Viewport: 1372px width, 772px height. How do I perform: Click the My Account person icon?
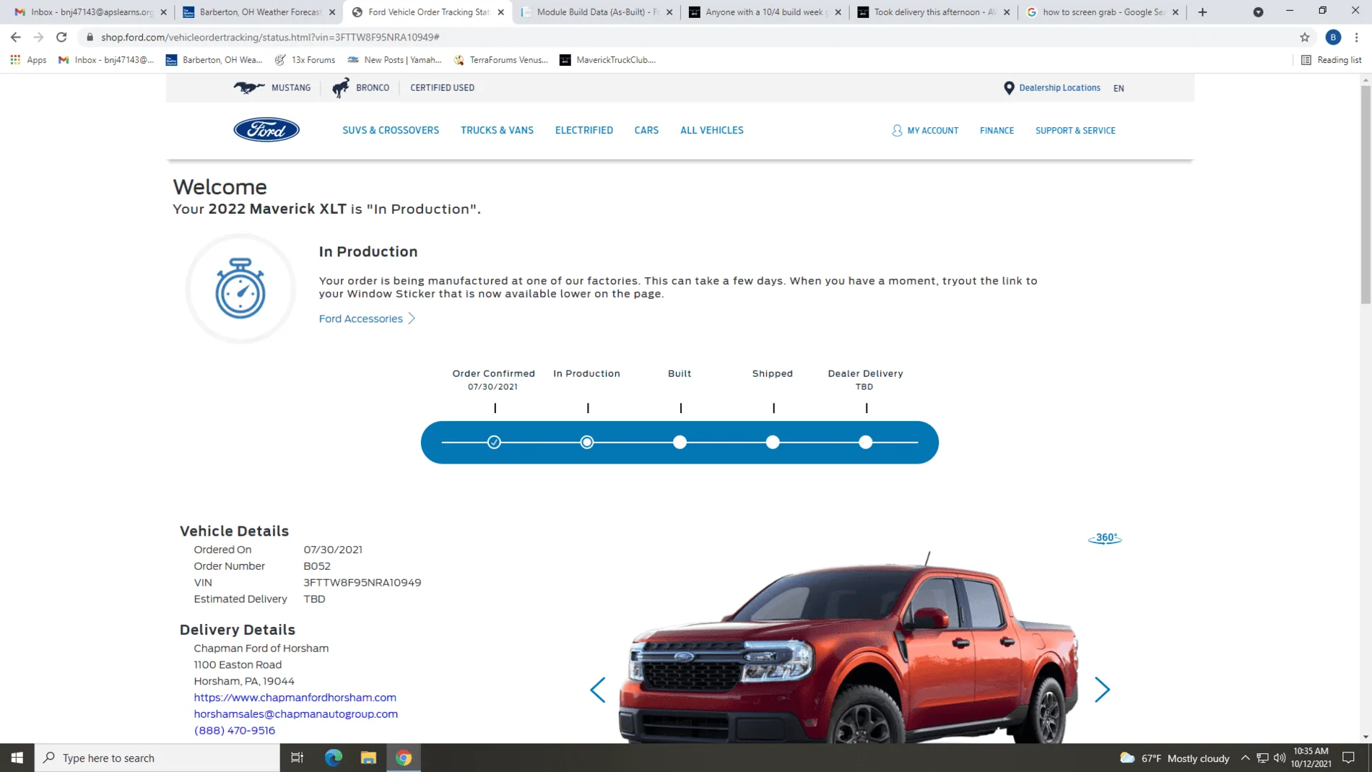pyautogui.click(x=897, y=131)
